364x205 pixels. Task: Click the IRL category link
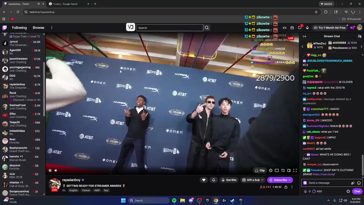[64, 190]
